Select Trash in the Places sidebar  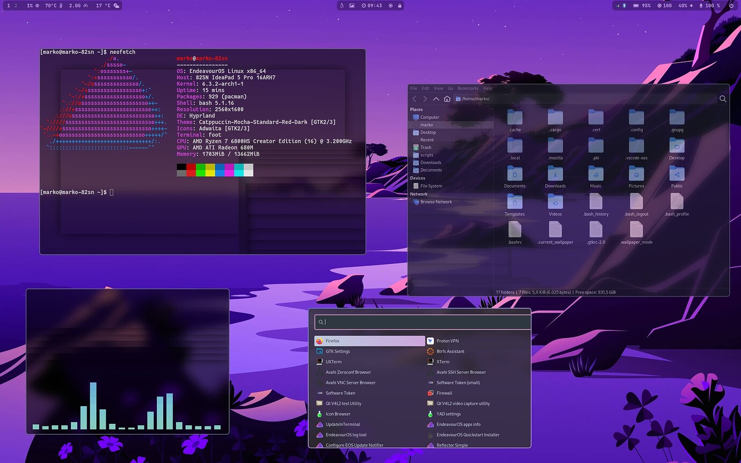(x=426, y=147)
